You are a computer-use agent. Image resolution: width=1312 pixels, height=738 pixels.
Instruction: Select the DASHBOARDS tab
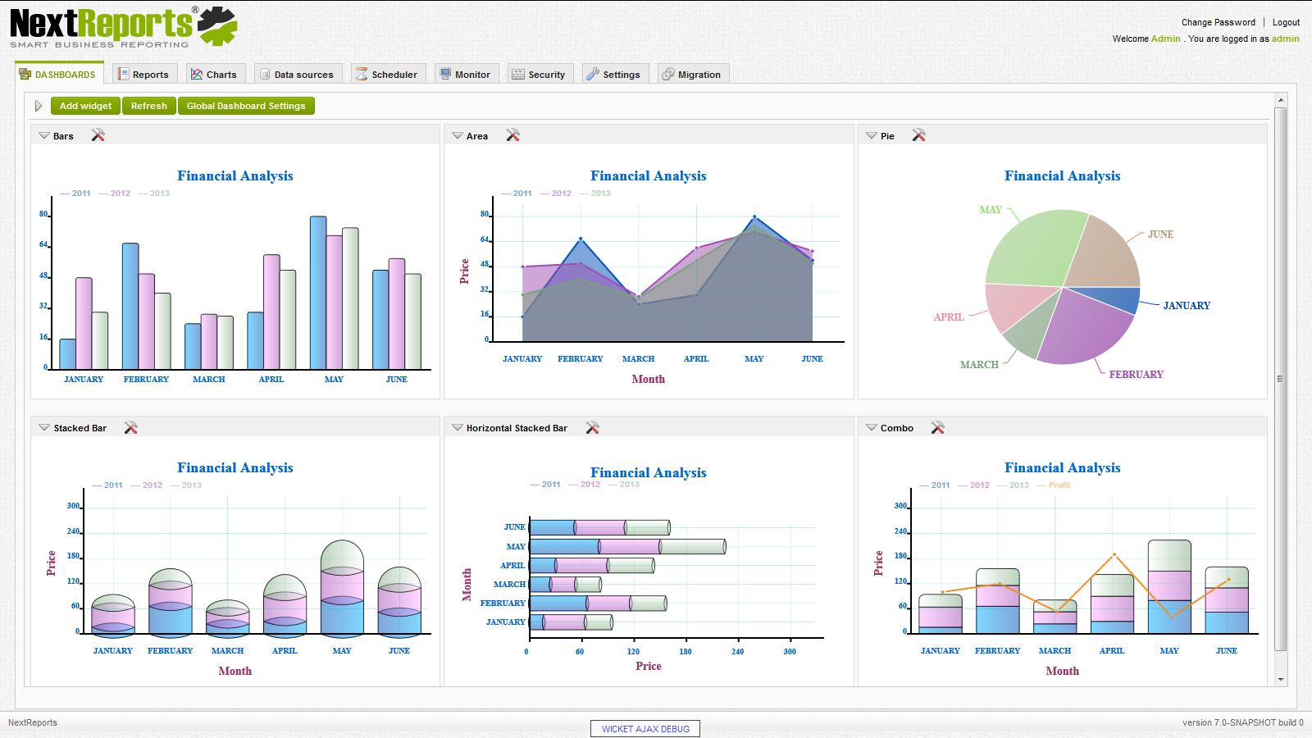point(59,73)
